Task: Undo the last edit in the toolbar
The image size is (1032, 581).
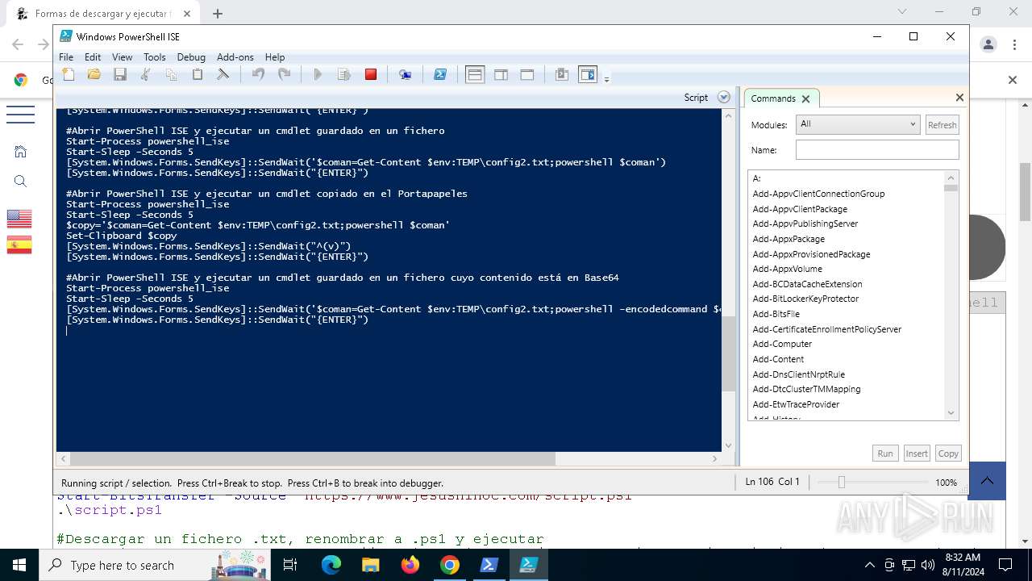Action: tap(258, 74)
